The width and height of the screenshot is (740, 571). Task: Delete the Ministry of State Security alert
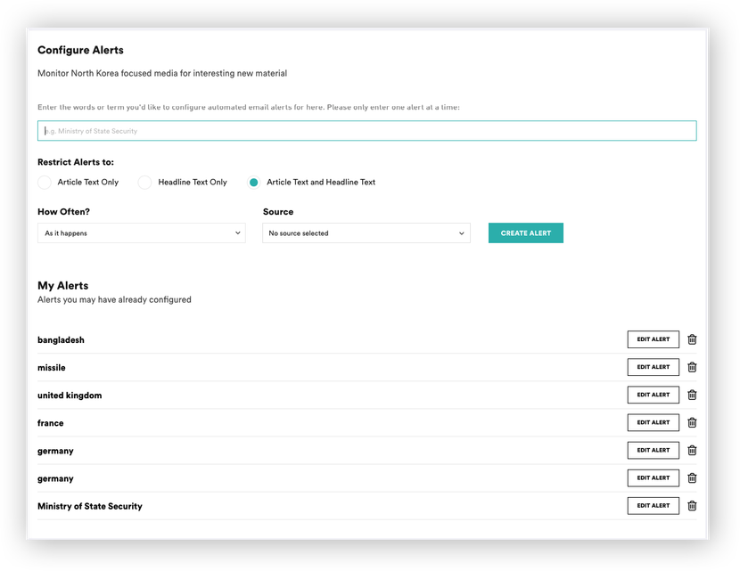[x=692, y=505]
